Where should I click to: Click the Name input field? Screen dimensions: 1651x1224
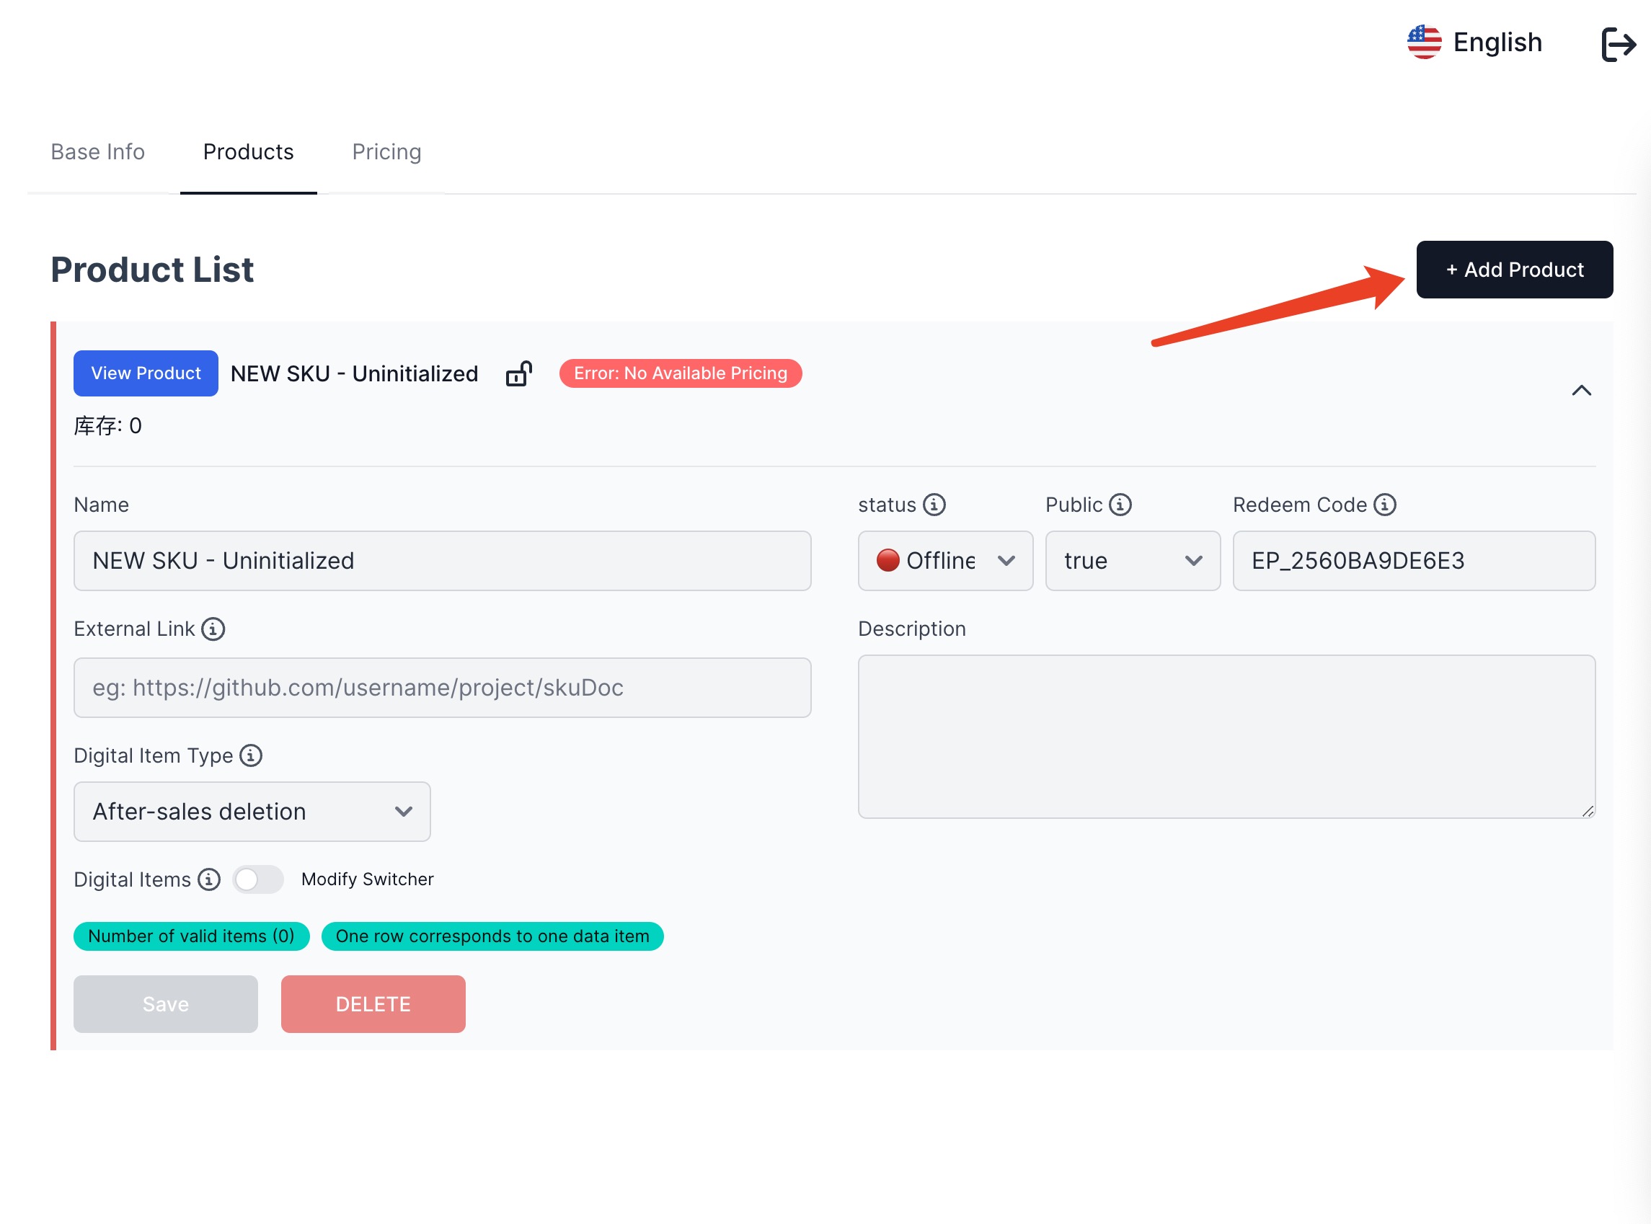443,561
